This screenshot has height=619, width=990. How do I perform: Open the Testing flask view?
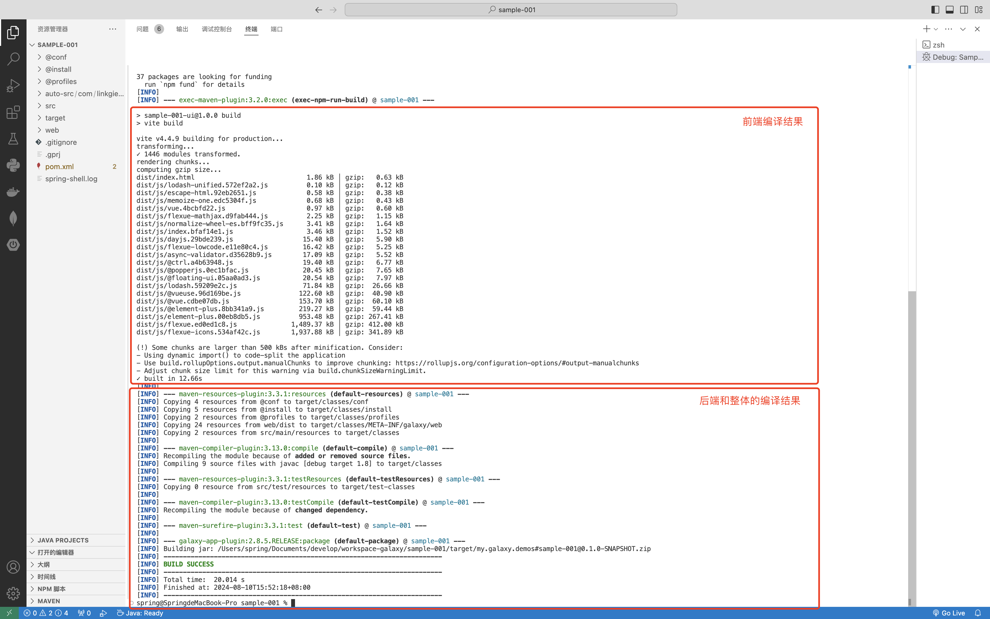pyautogui.click(x=13, y=139)
